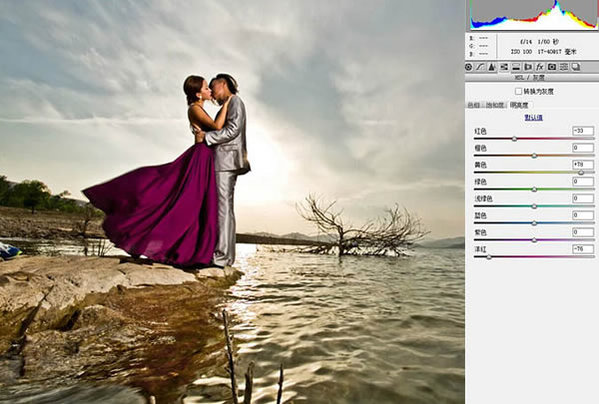Click the 默认值 link to reset

point(534,118)
